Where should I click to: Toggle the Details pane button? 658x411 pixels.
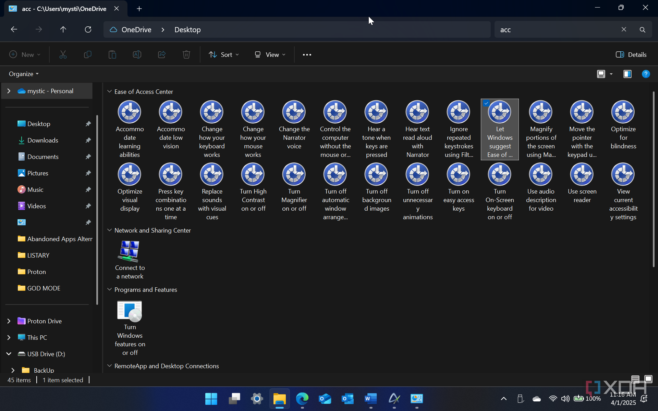[x=631, y=54]
